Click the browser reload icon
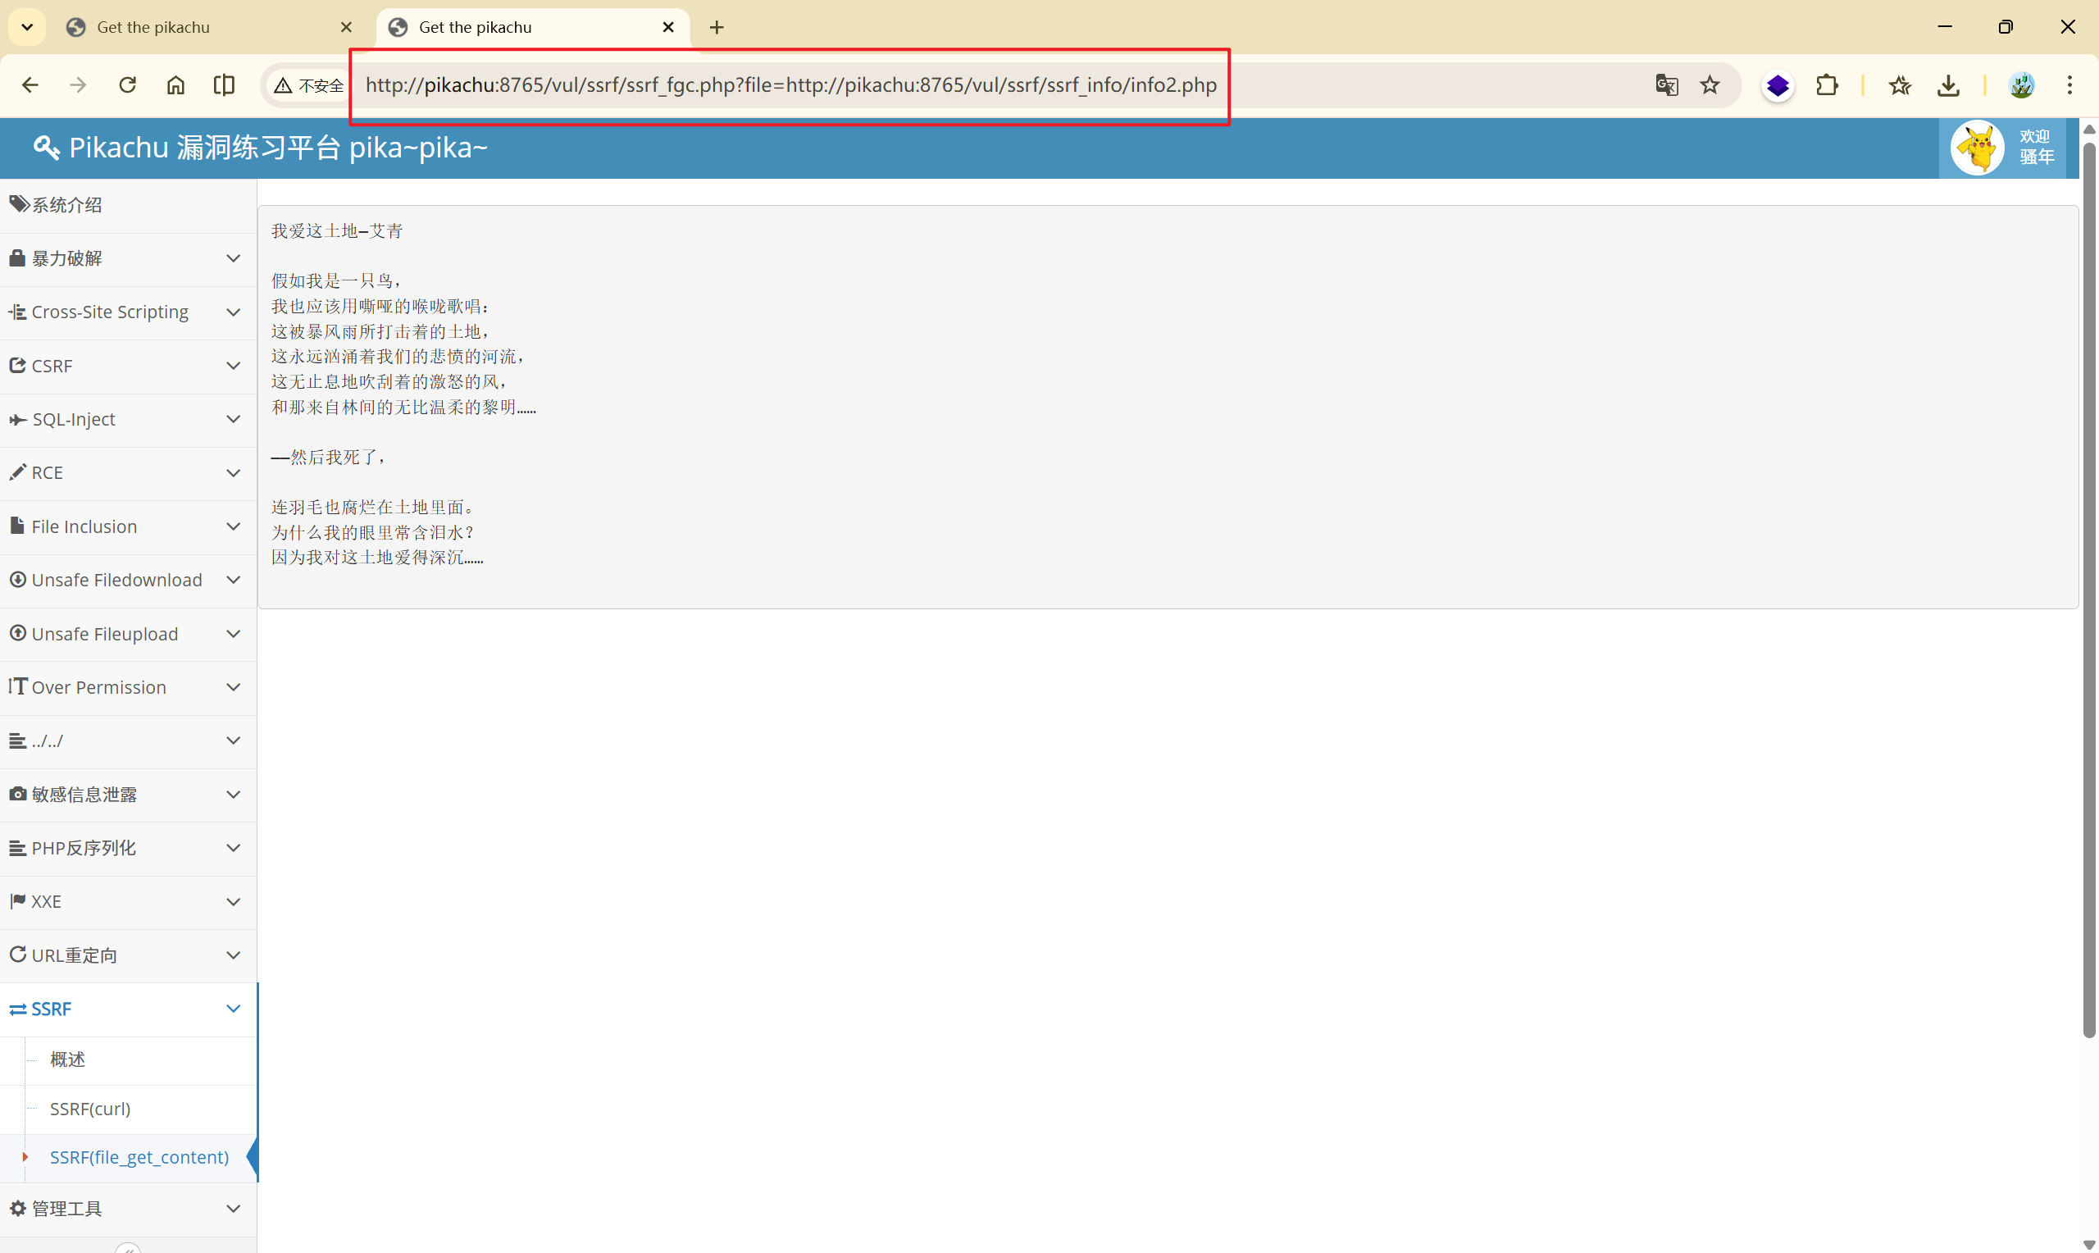Viewport: 2099px width, 1253px height. click(127, 85)
